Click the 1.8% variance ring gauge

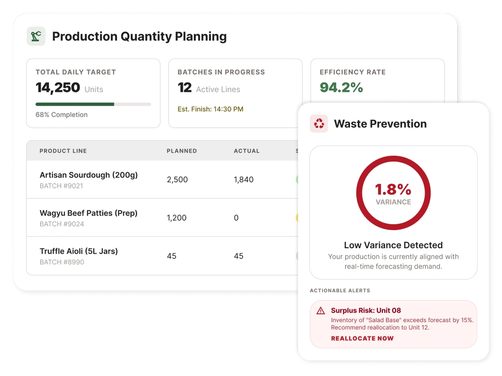coord(393,193)
